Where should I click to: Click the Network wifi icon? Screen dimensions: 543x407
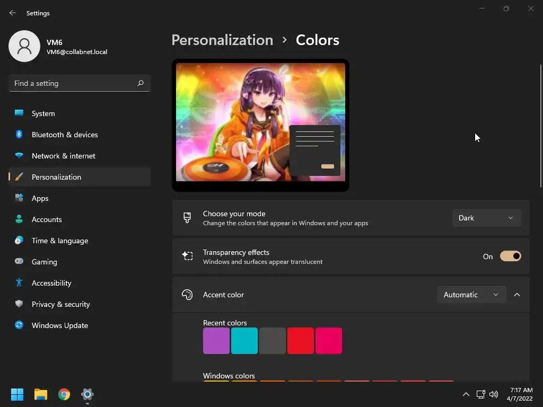[19, 155]
